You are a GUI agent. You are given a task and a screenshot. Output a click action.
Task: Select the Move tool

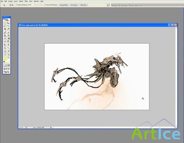[x=8, y=23]
